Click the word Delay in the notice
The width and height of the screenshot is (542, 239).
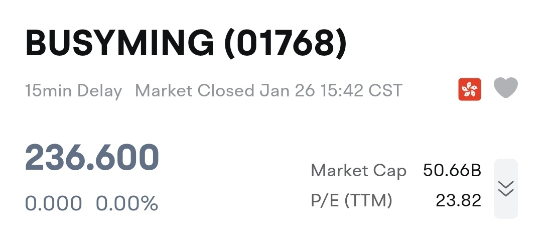pos(100,91)
